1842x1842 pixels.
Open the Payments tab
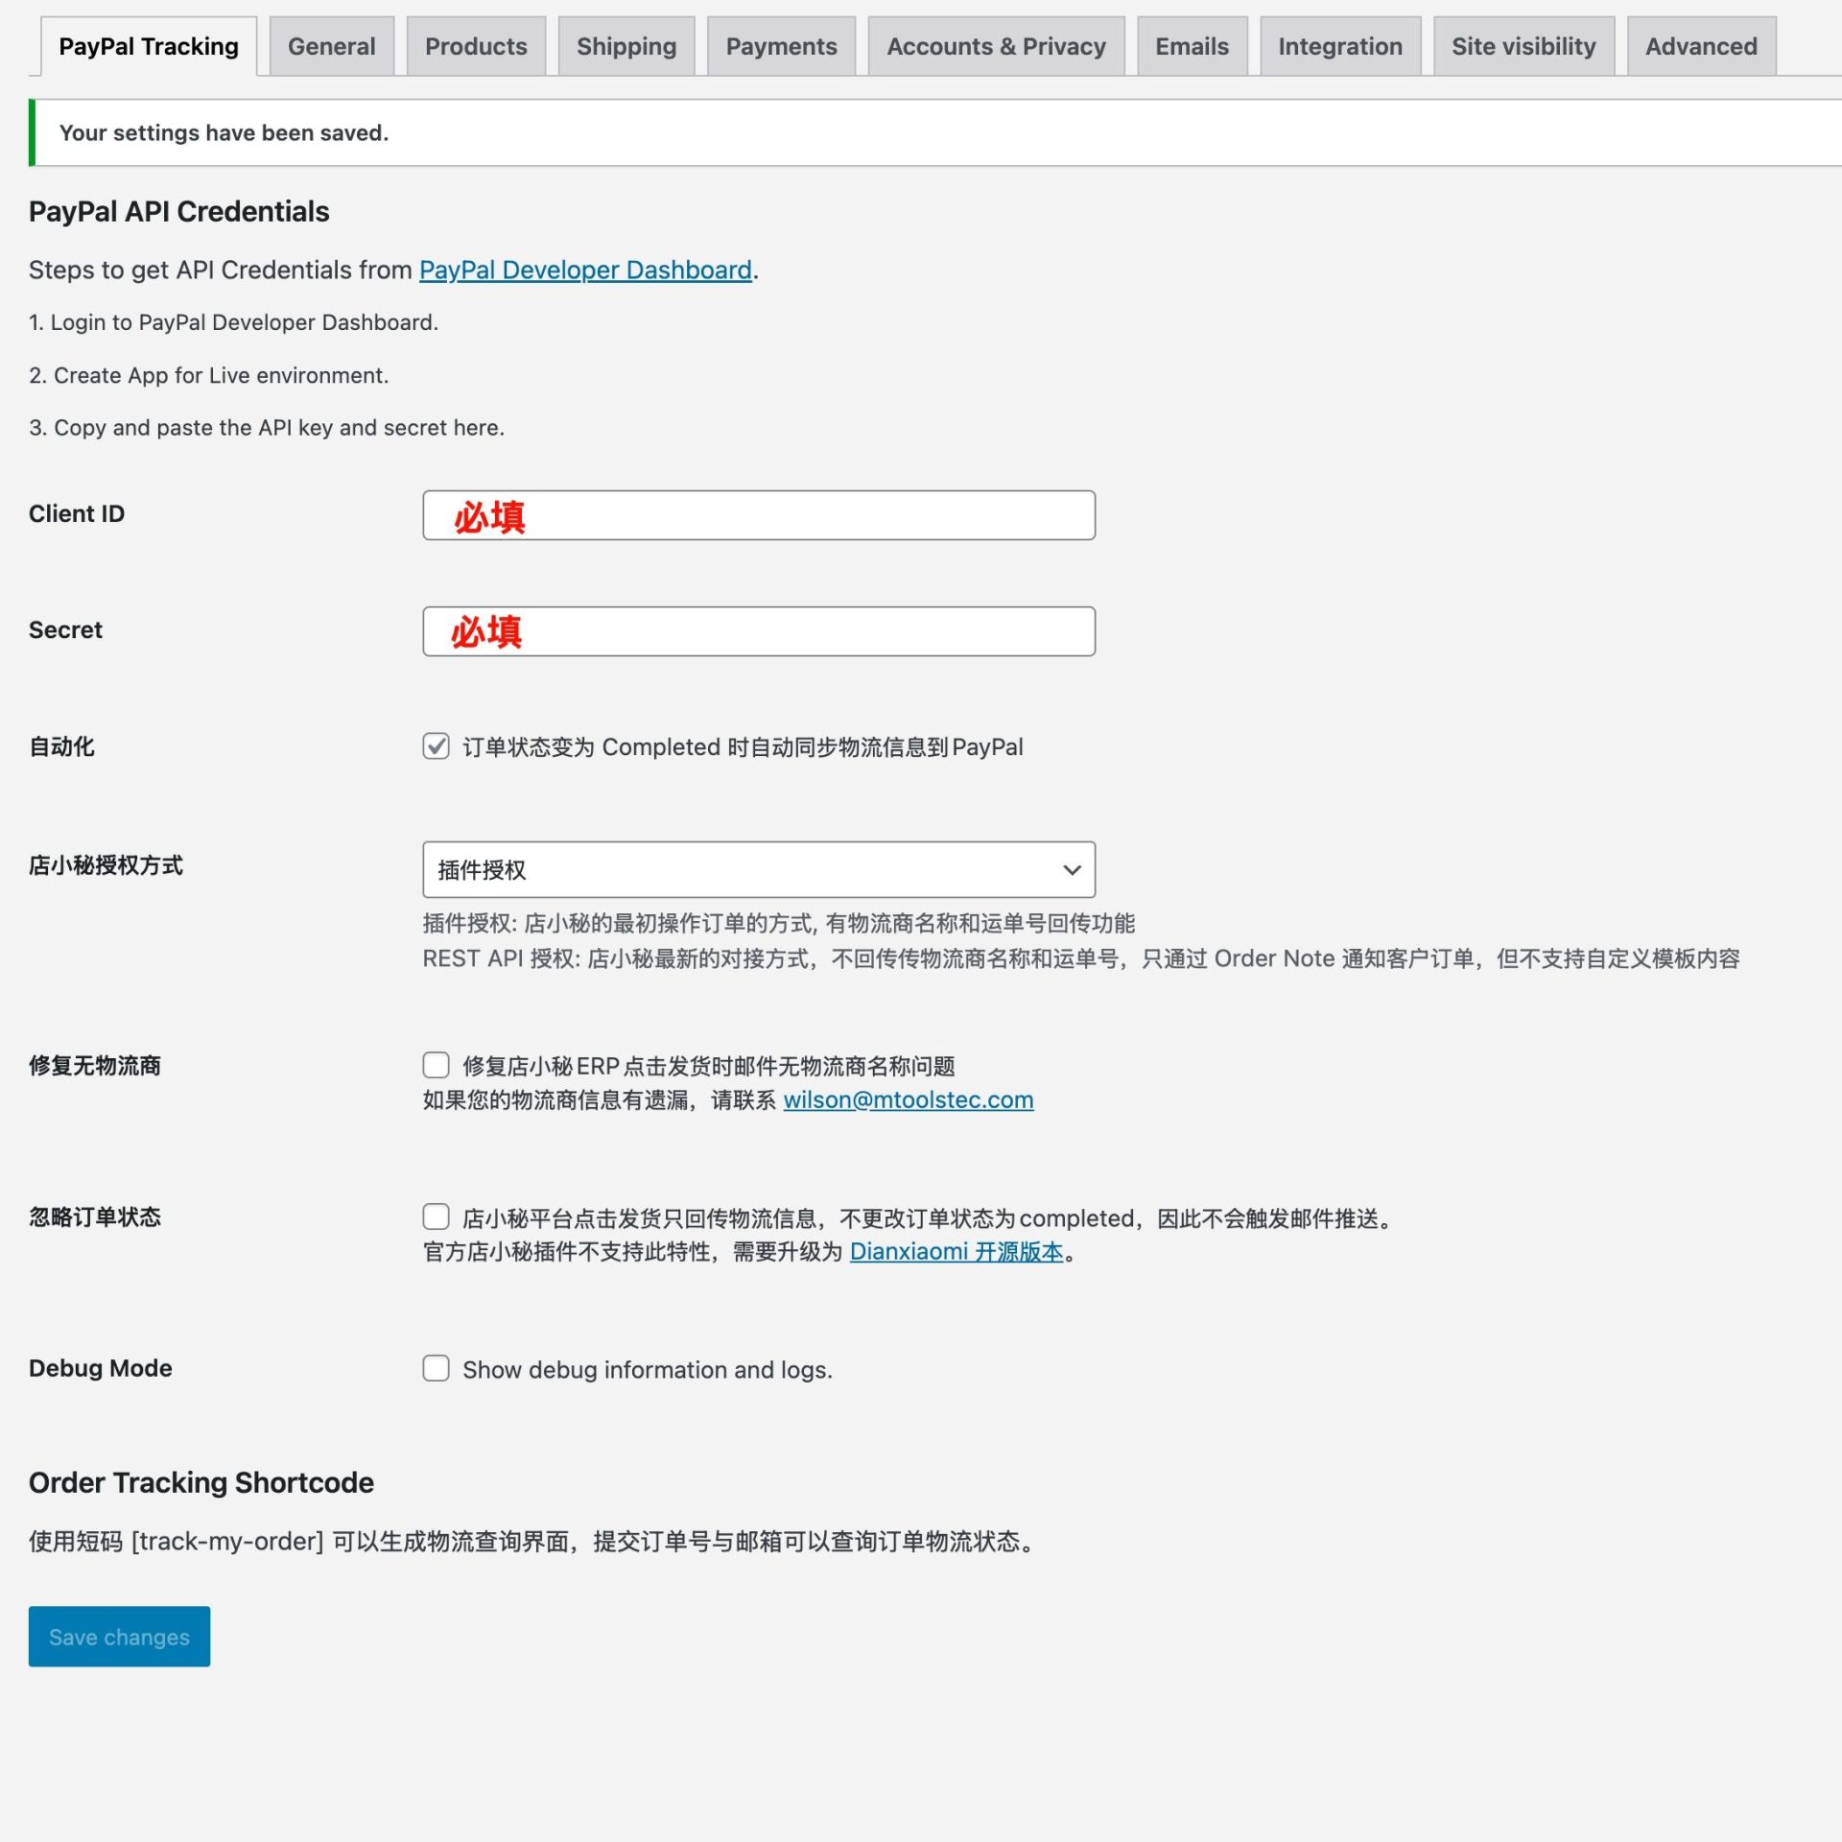[781, 46]
